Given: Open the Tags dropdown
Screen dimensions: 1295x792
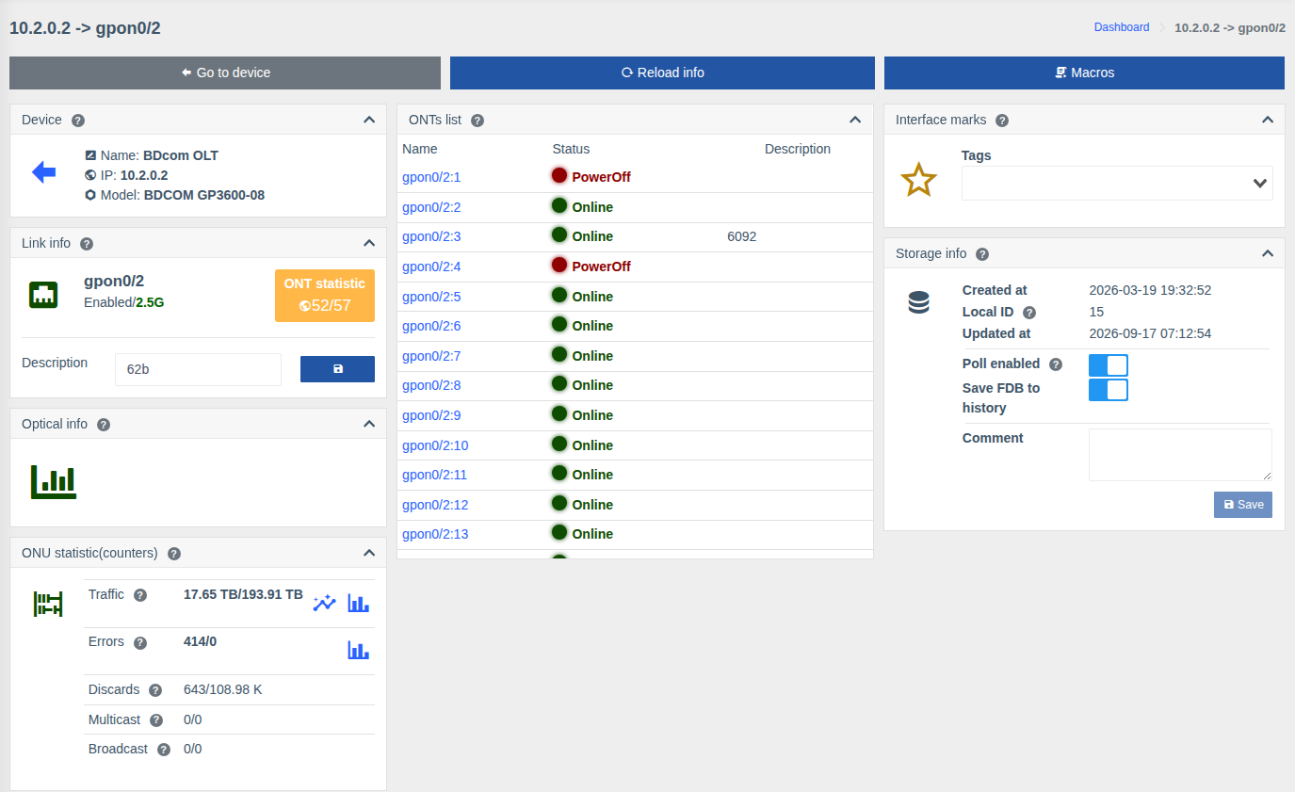Looking at the screenshot, I should [x=1117, y=184].
